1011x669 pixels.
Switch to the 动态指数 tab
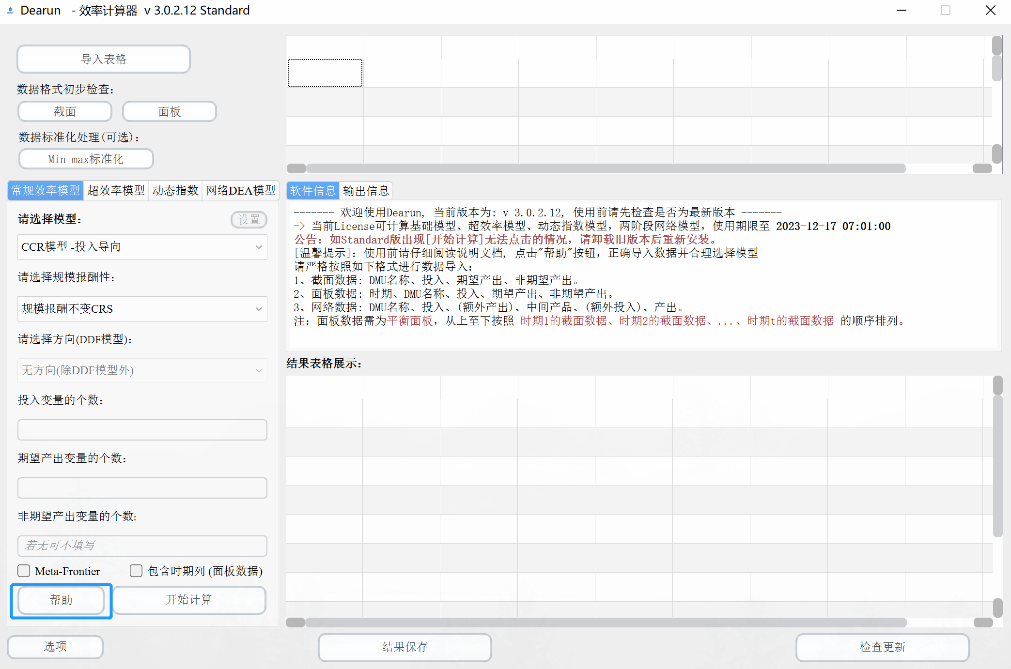coord(175,191)
